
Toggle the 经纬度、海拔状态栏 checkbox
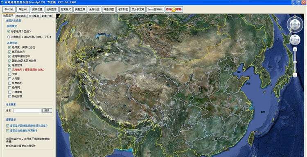coord(9,47)
